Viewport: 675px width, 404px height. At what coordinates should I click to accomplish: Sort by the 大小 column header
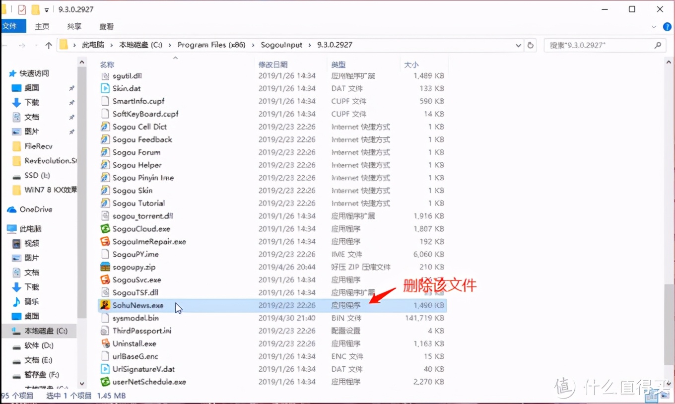411,65
